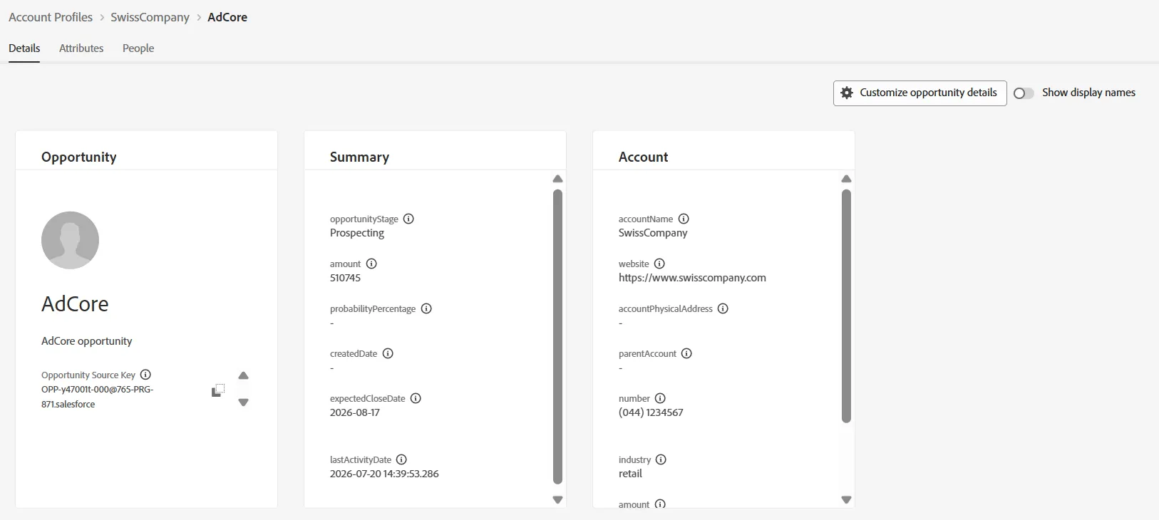The height and width of the screenshot is (520, 1159).
Task: Click info icon for Opportunity Source Key
Action: coord(145,375)
